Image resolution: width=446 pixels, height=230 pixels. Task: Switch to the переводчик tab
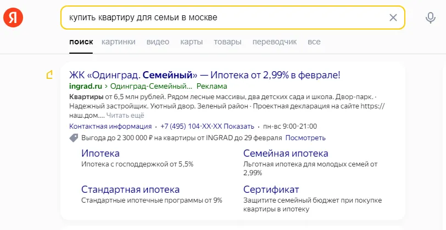(x=275, y=42)
